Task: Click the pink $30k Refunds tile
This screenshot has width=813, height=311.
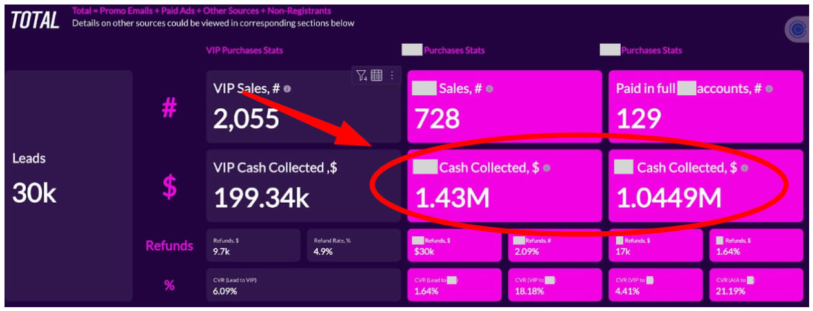Action: point(454,245)
